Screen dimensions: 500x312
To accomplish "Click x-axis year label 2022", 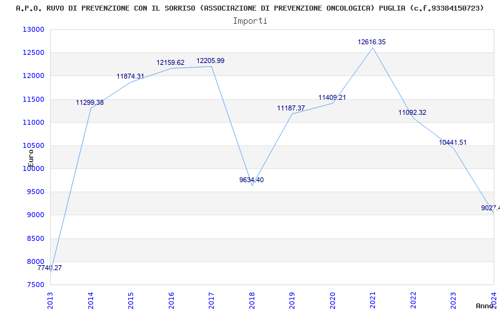I will click(413, 300).
